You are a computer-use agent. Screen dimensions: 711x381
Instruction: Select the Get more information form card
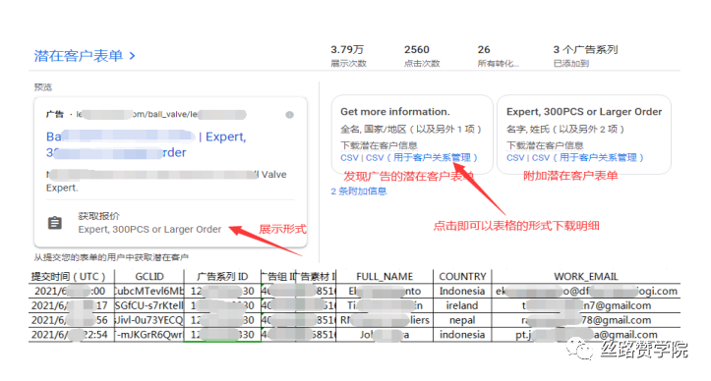(x=412, y=135)
